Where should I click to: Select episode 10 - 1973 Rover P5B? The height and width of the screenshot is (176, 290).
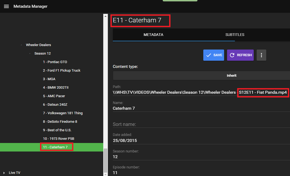[x=58, y=138]
